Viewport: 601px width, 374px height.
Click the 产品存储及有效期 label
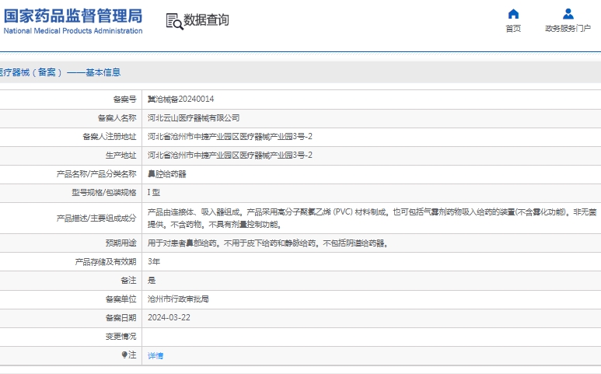(x=106, y=262)
